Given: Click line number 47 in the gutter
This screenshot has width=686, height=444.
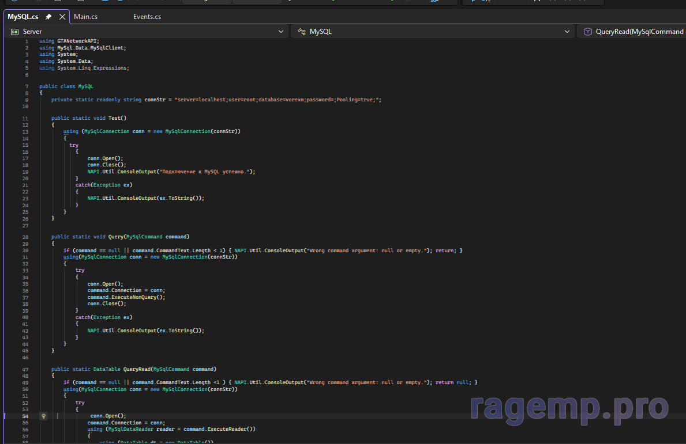Looking at the screenshot, I should coord(25,369).
